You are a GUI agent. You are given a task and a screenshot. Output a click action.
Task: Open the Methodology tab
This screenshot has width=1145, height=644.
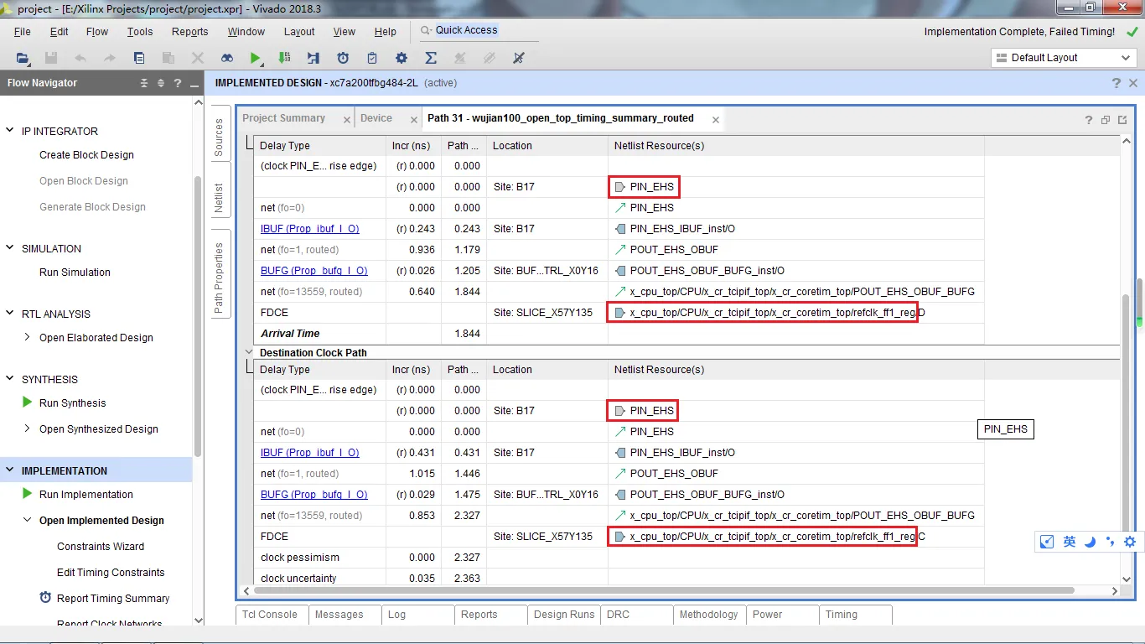pos(709,615)
